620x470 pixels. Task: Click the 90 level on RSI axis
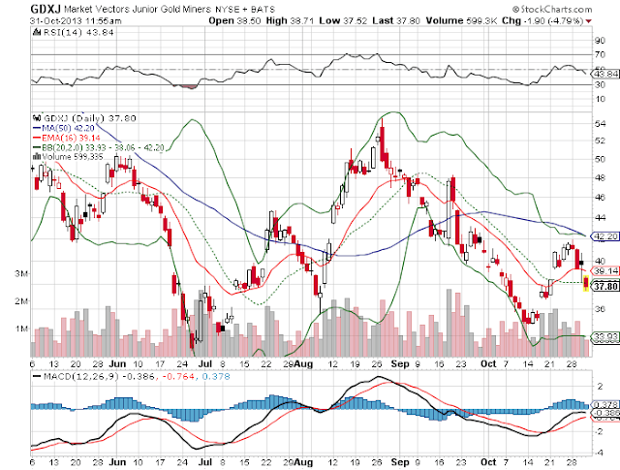point(600,41)
